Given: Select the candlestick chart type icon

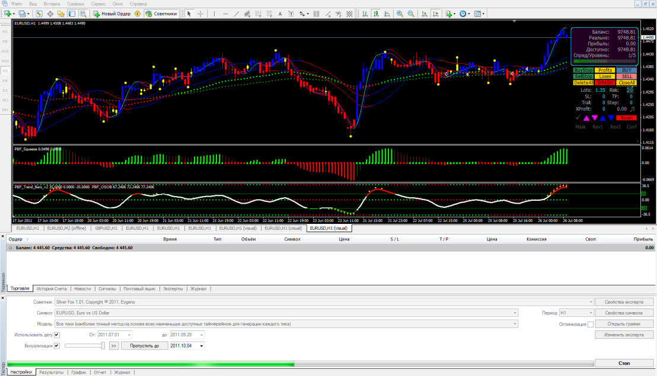Looking at the screenshot, I should tap(377, 14).
